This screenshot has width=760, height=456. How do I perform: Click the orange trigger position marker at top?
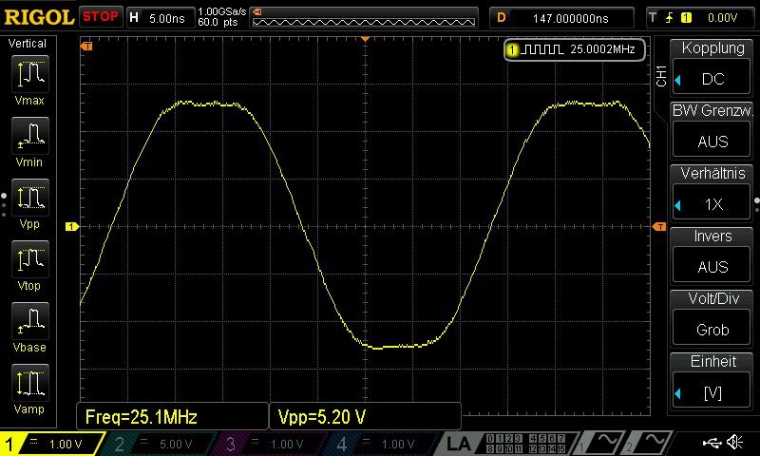pos(365,40)
